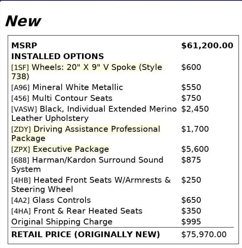Screen dimensions: 242x248
Task: Click the $750 price for contour seats
Action: click(191, 98)
